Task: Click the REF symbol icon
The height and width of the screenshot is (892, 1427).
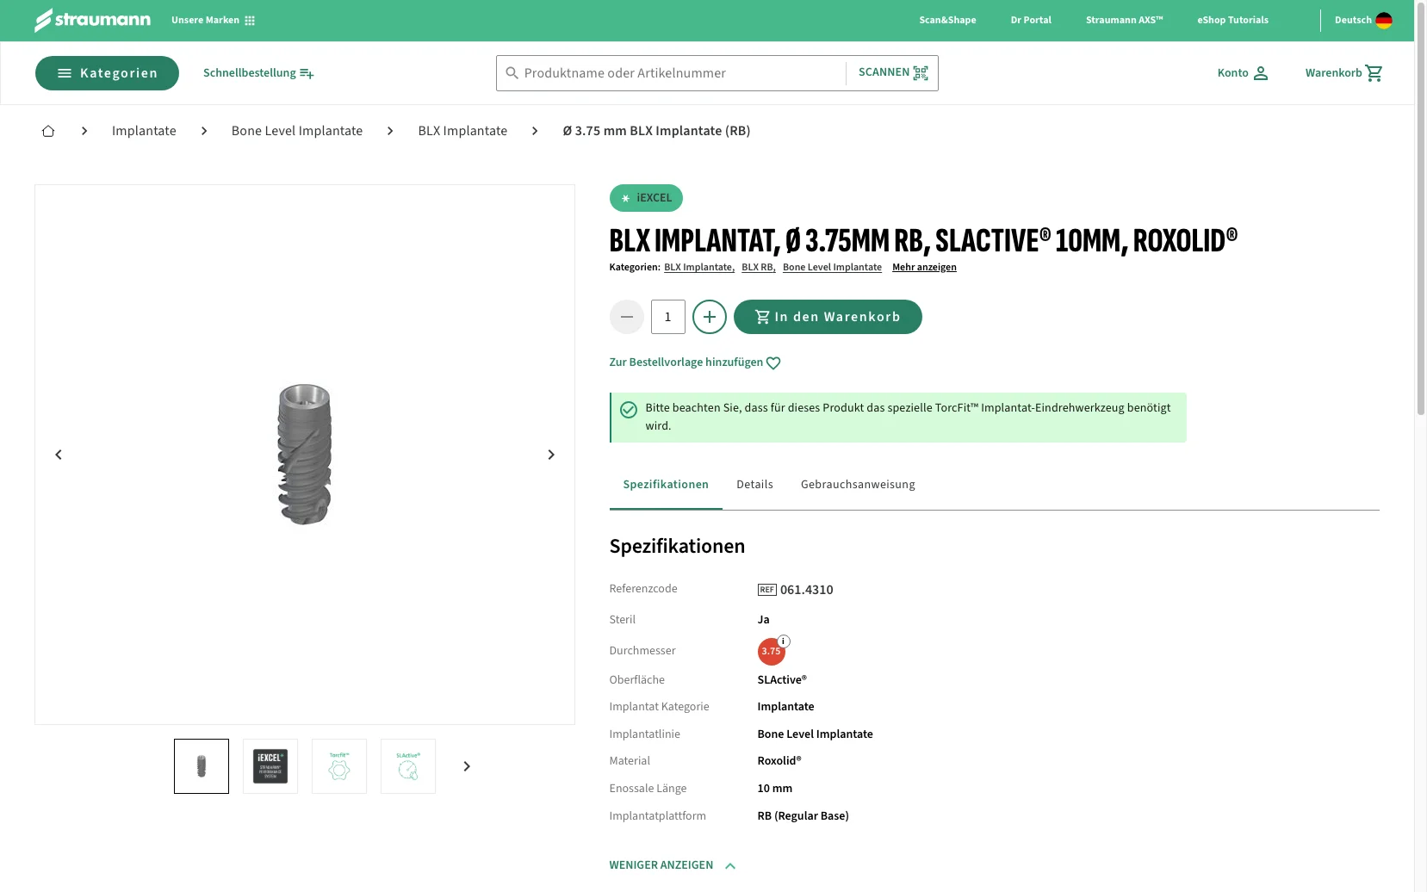Action: tap(767, 590)
